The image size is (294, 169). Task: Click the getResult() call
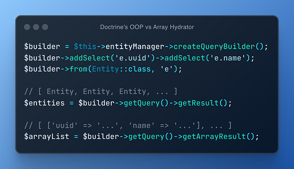pyautogui.click(x=203, y=103)
